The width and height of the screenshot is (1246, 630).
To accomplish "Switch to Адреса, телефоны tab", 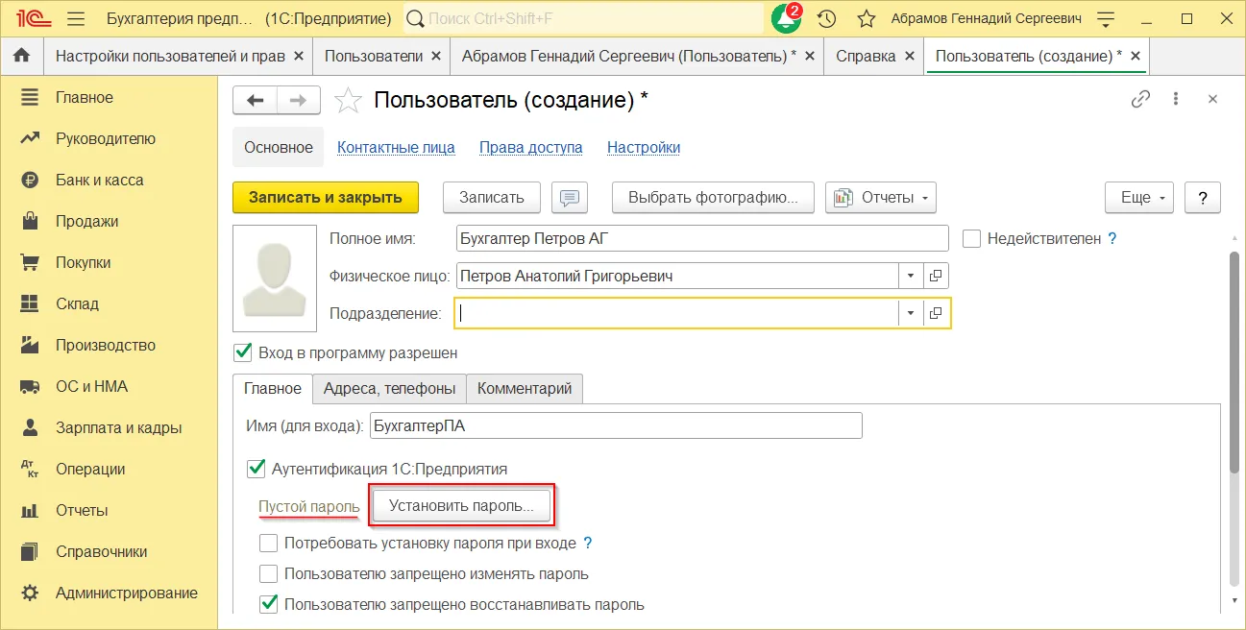I will tap(389, 389).
